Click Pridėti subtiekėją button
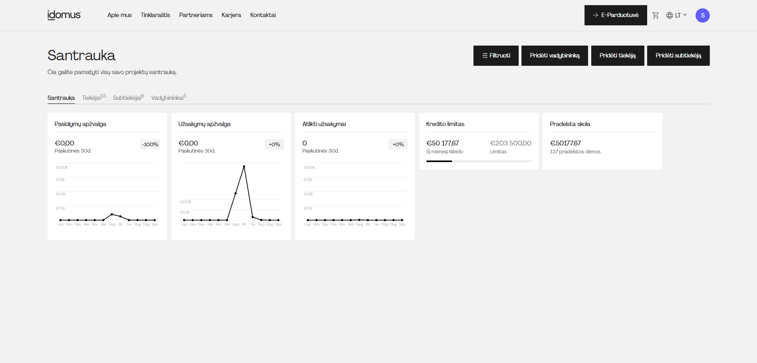Viewport: 757px width, 363px height. click(678, 55)
